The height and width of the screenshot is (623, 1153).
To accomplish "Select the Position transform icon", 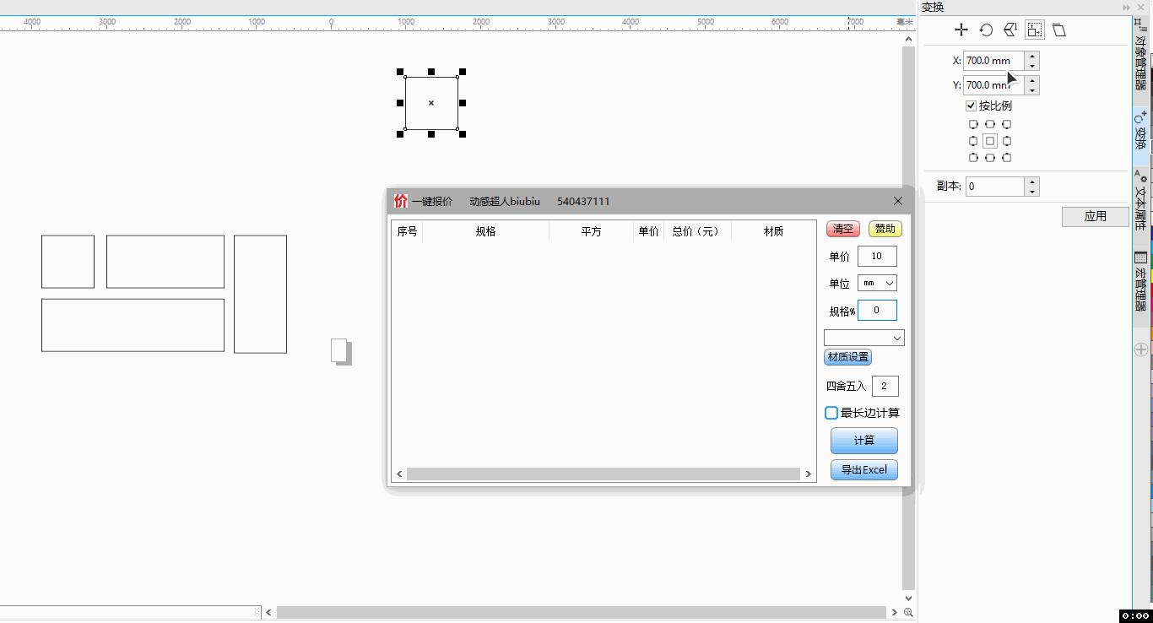I will pos(961,30).
